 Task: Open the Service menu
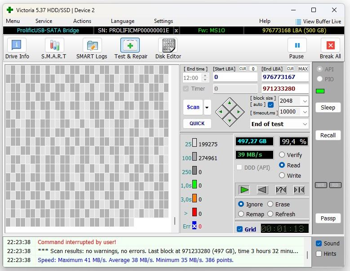coord(44,21)
